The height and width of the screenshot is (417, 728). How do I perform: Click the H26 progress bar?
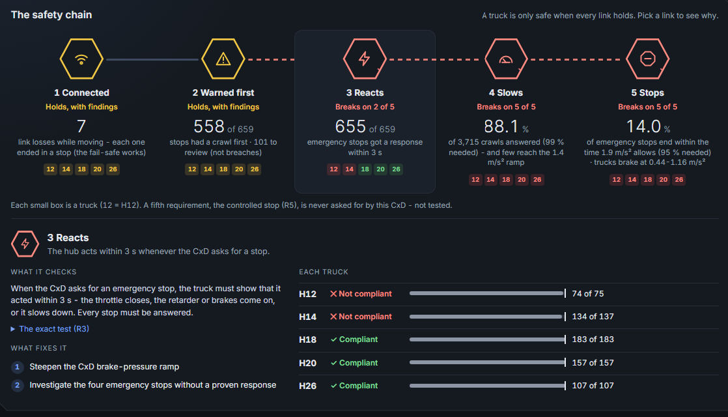(x=488, y=386)
